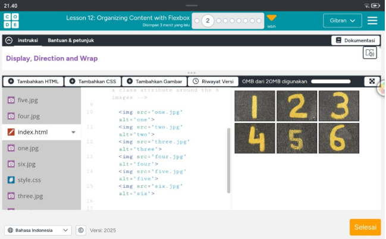Screen dimensions: 386x239
Task: Click the Tambahkan HTML button
Action: pos(33,81)
